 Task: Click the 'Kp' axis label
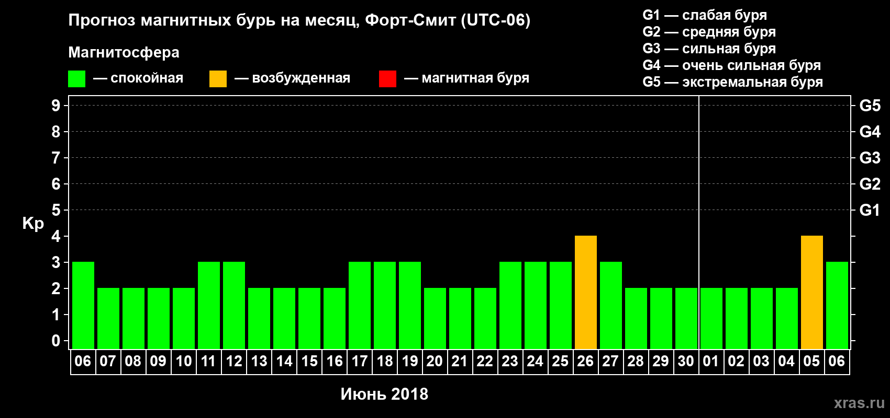tap(32, 224)
